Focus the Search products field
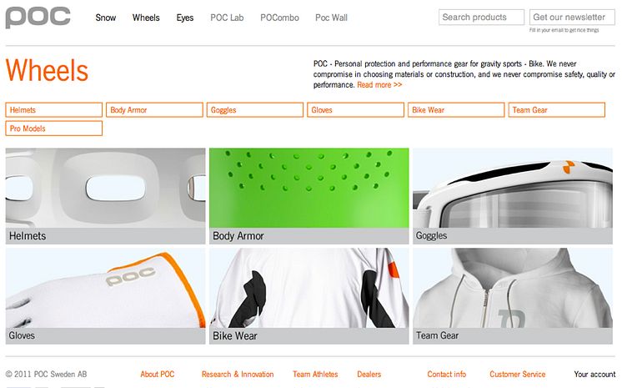The image size is (622, 388). (x=481, y=17)
